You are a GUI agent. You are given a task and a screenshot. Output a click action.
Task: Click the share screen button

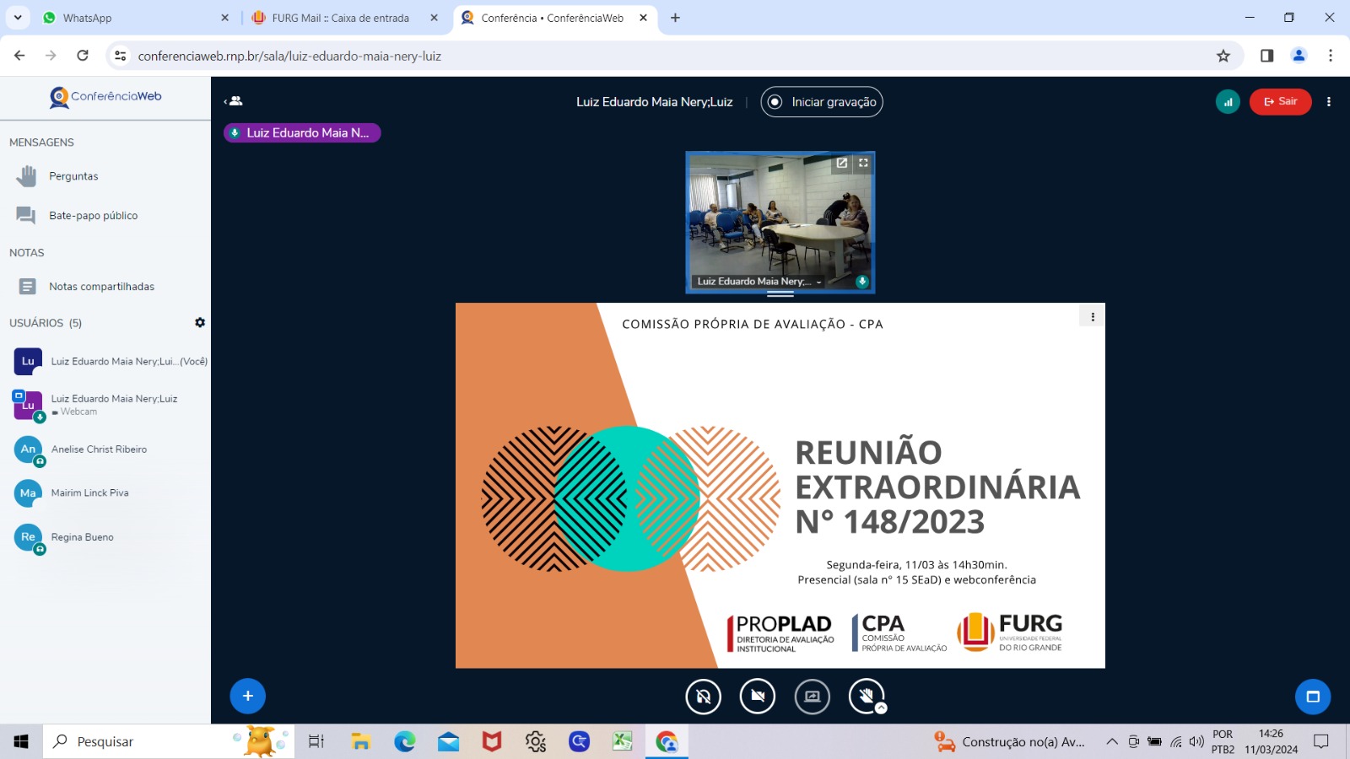tap(813, 697)
